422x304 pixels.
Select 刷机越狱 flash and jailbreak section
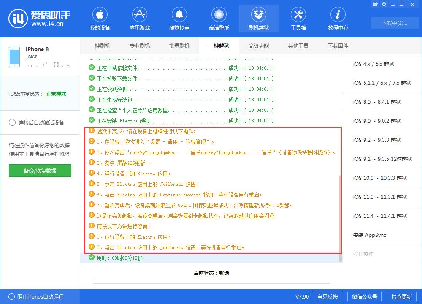click(x=259, y=19)
